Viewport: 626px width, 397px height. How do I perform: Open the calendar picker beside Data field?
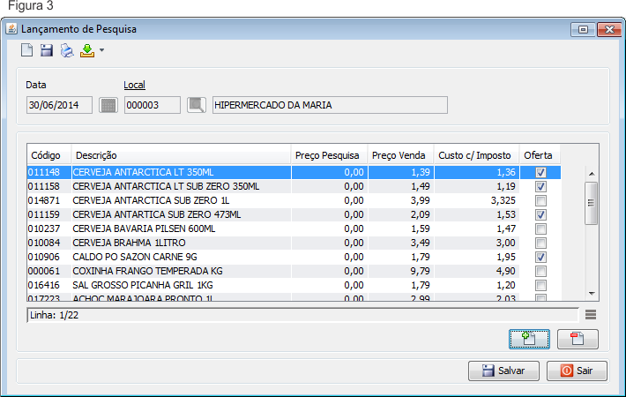coord(108,106)
